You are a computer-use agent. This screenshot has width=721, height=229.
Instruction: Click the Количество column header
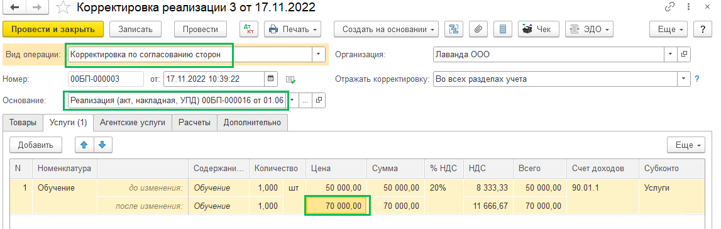click(x=277, y=169)
